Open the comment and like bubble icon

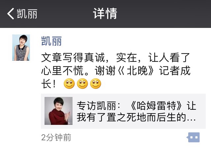tap(193, 137)
